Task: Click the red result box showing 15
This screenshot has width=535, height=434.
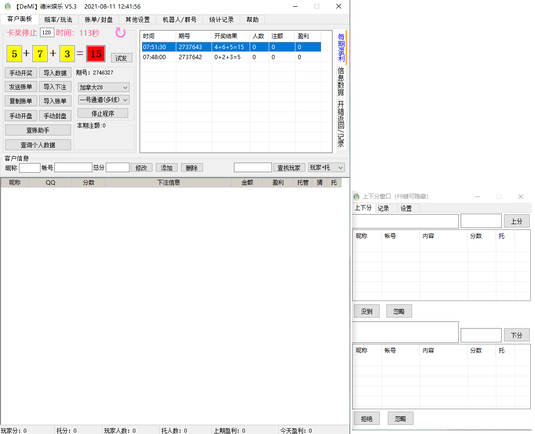Action: point(95,54)
